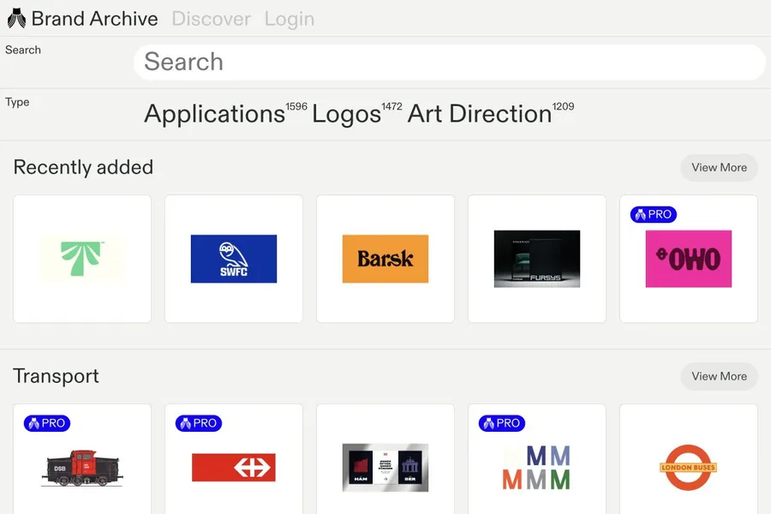
Task: Click the Transport section heading
Action: click(56, 376)
